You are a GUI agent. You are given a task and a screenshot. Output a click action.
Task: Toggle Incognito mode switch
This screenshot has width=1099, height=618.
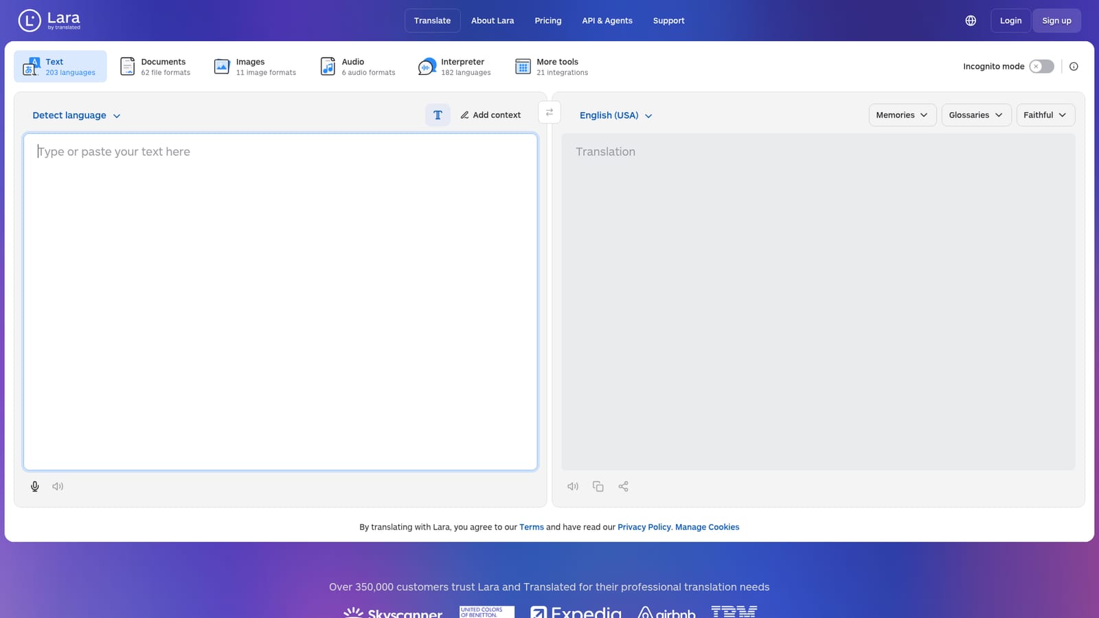[x=1041, y=67]
